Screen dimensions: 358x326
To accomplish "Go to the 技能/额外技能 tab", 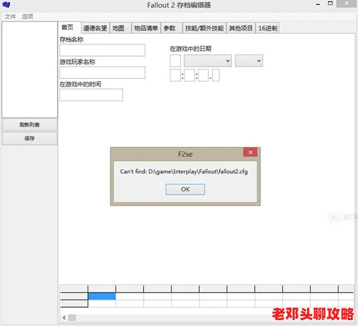I will coord(204,28).
